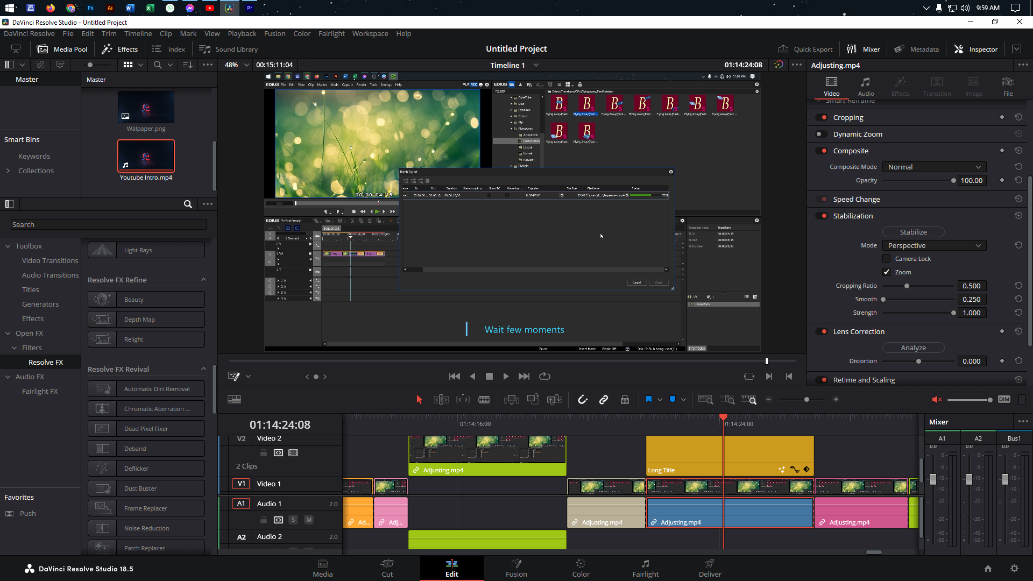This screenshot has height=581, width=1033.
Task: Open the Fairlight page
Action: (x=645, y=568)
